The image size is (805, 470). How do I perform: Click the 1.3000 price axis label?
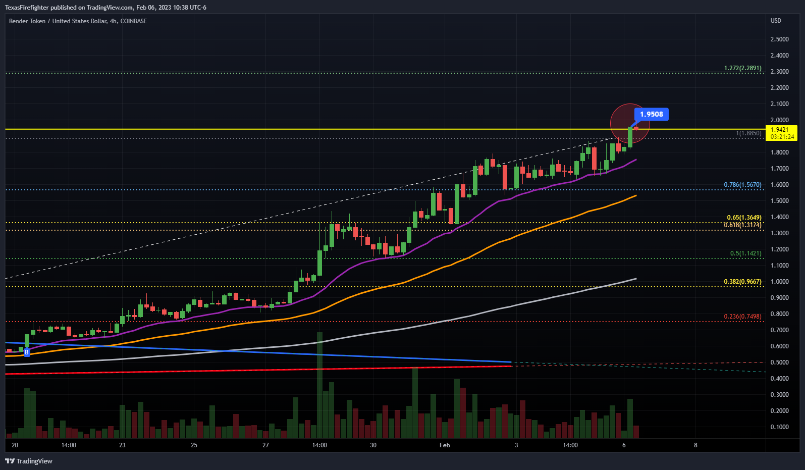(780, 233)
